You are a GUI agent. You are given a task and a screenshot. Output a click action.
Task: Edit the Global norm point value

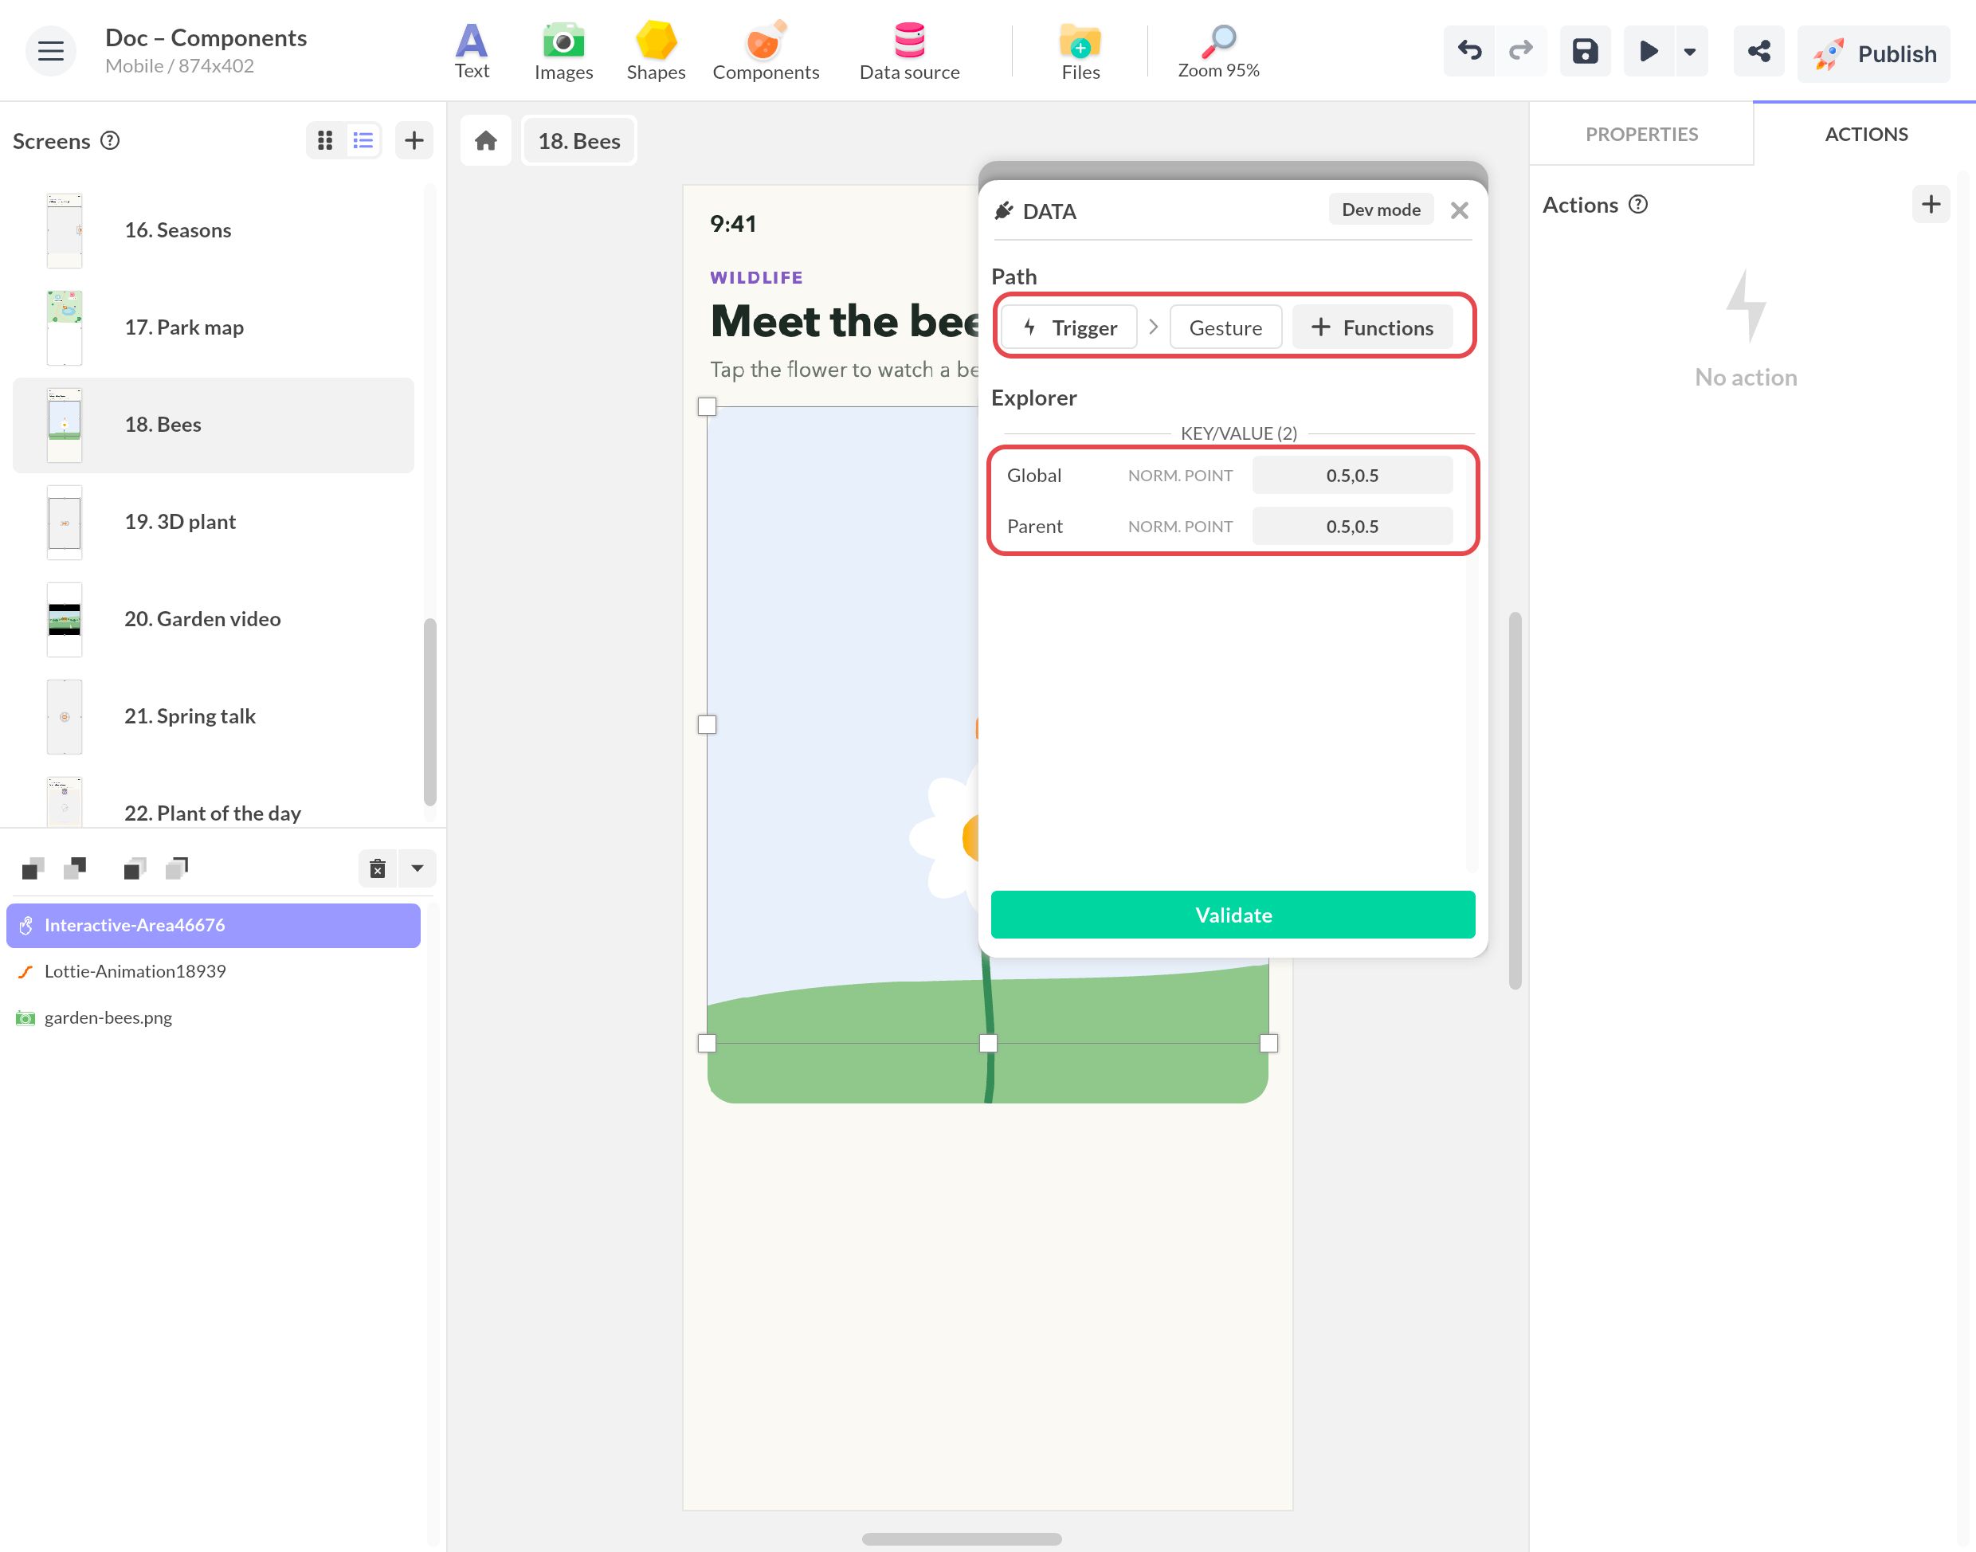(x=1352, y=475)
